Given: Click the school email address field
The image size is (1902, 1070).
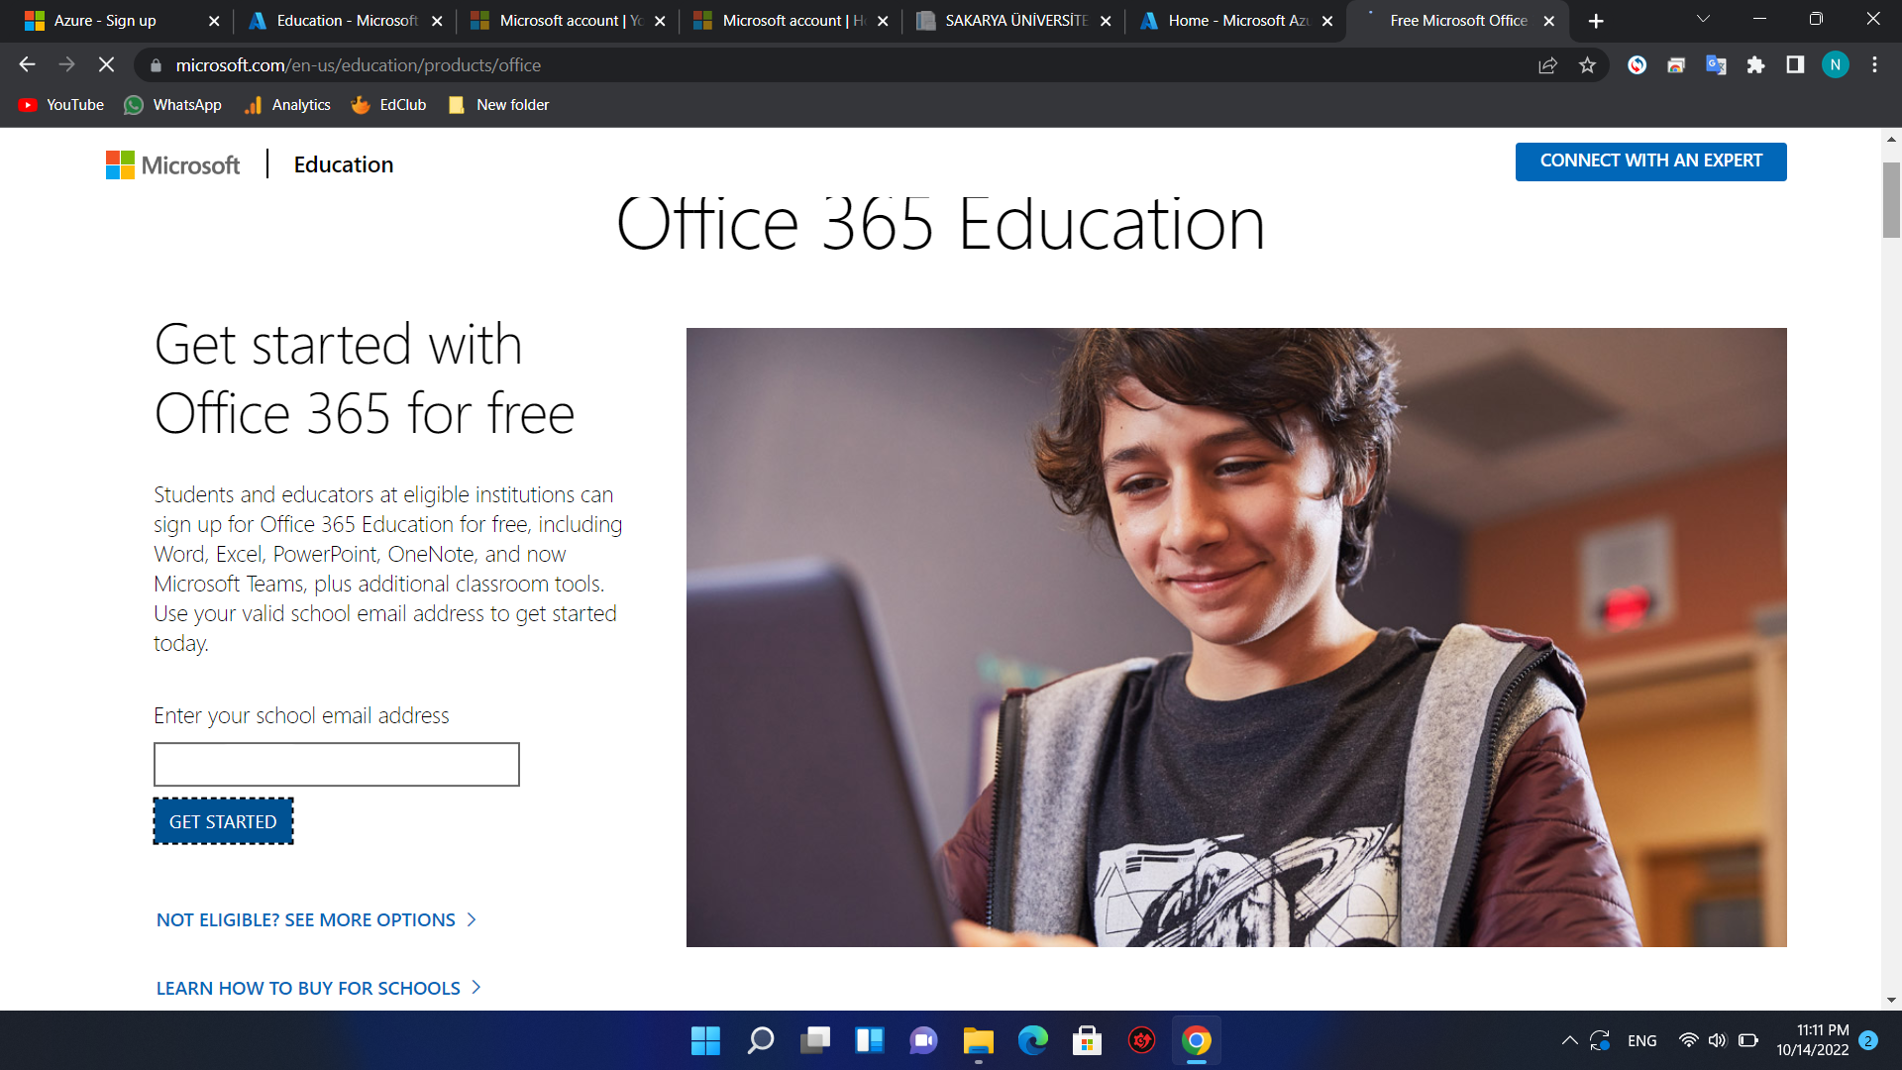Looking at the screenshot, I should (x=336, y=765).
